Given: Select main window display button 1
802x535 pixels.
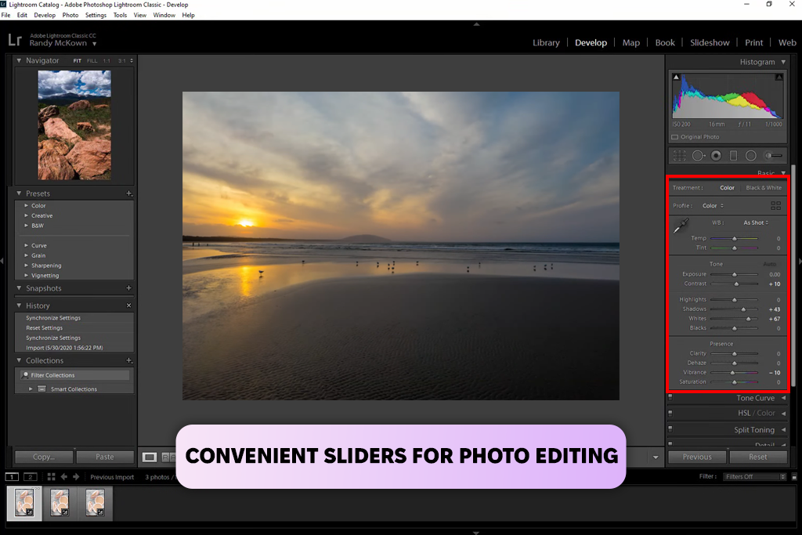Looking at the screenshot, I should pos(12,477).
